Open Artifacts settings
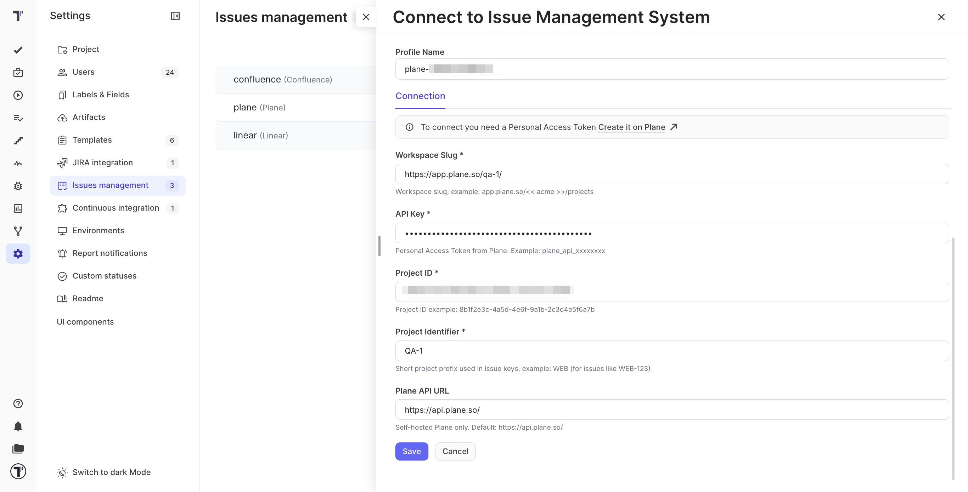This screenshot has width=968, height=492. click(x=118, y=118)
